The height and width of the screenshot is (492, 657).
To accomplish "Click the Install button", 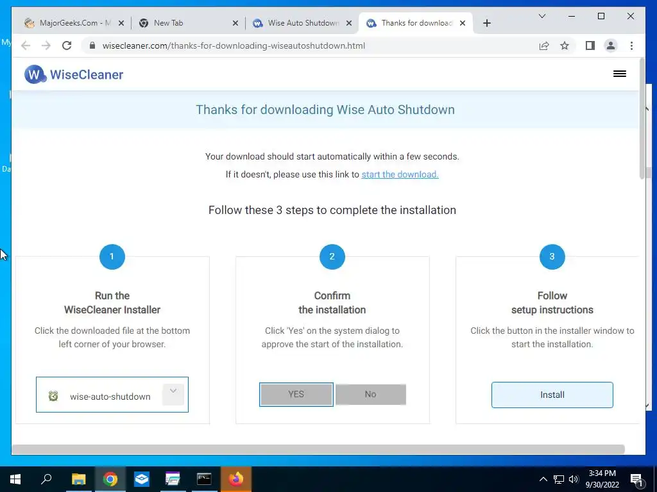I will tap(552, 395).
